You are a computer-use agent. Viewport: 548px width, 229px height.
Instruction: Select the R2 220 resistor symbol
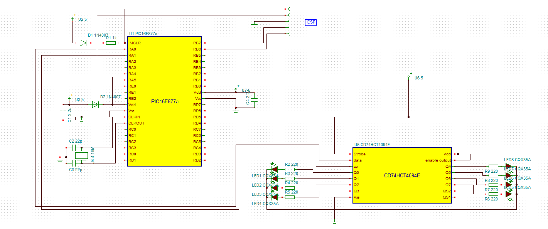(x=290, y=169)
